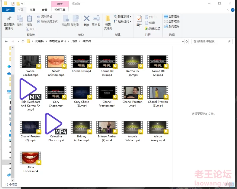The image size is (237, 189).
Task: Click 复制路径 copy path
Action: click(x=45, y=17)
